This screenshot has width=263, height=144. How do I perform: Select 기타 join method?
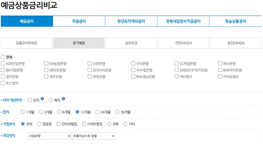point(125,124)
